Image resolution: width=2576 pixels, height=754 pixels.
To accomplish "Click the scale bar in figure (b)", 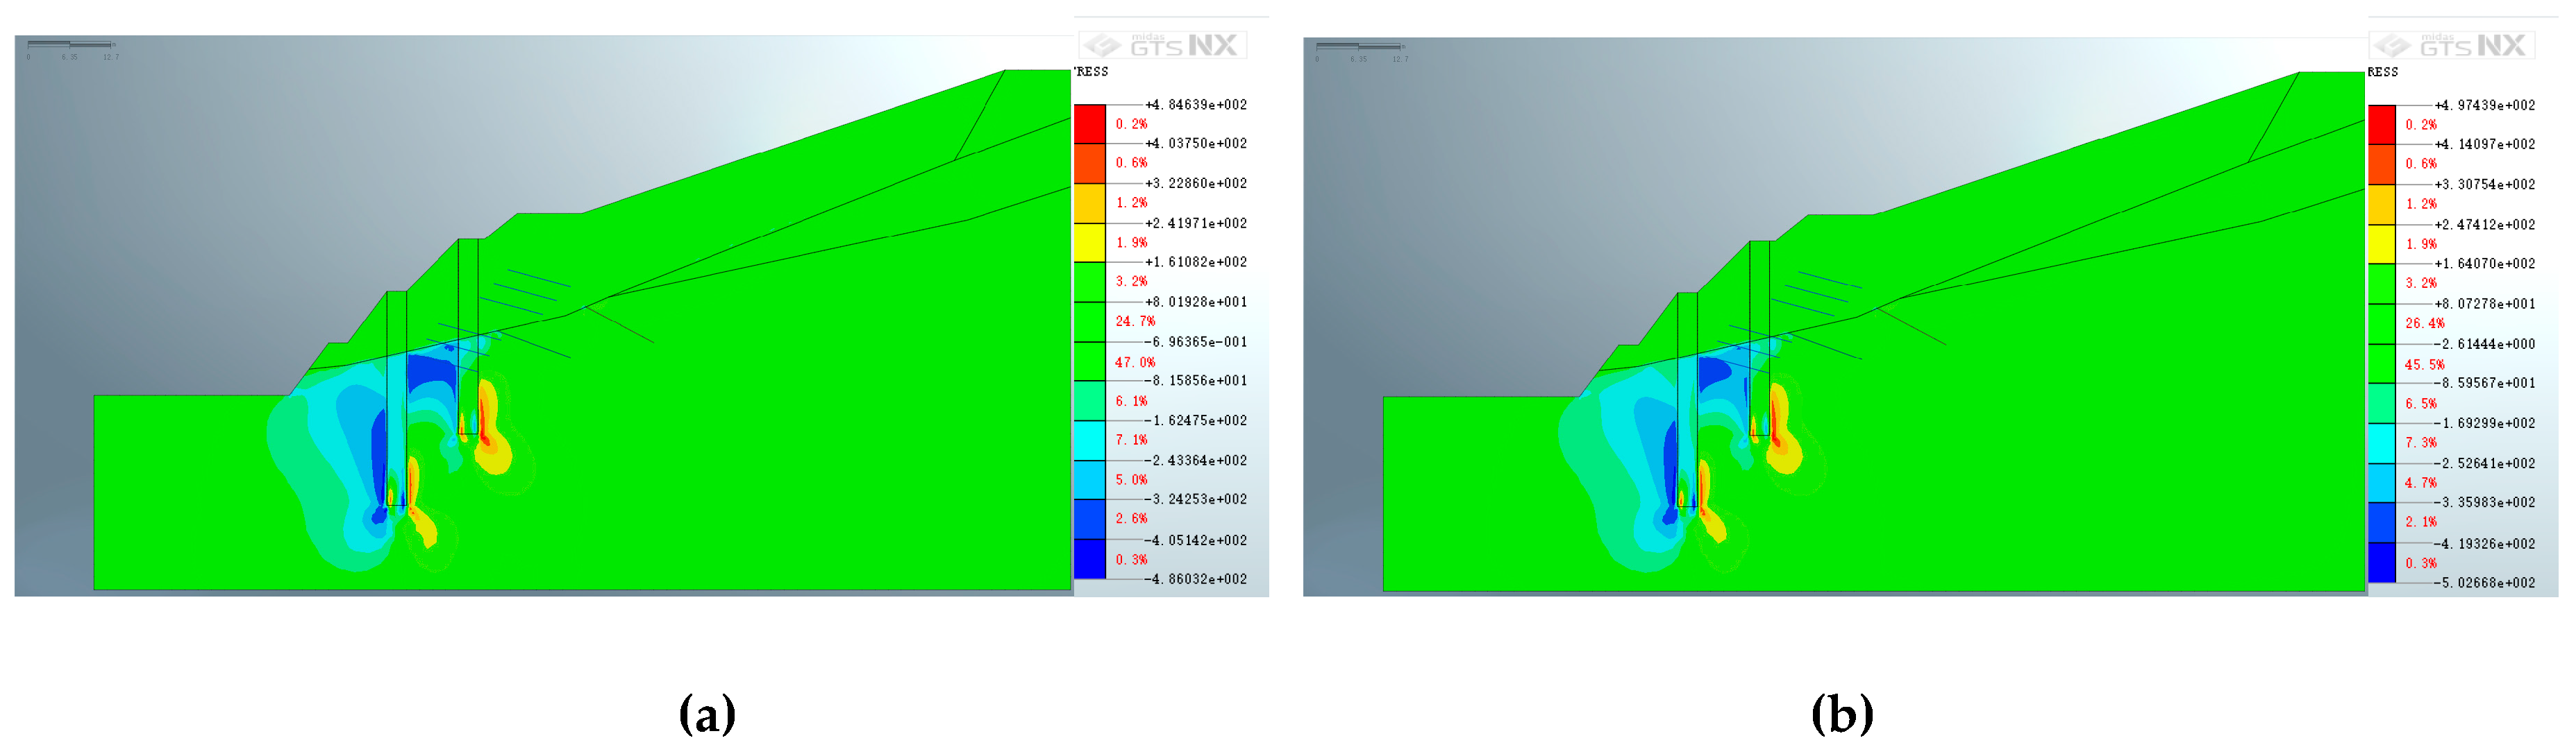I will click(1359, 47).
